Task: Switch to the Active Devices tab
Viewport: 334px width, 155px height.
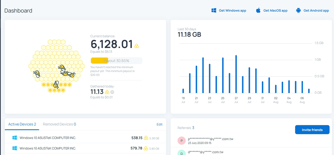Action: 22,124
